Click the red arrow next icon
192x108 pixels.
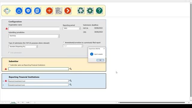point(67,11)
